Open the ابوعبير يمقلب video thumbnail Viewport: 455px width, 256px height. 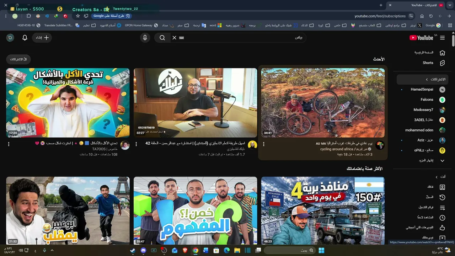68,211
